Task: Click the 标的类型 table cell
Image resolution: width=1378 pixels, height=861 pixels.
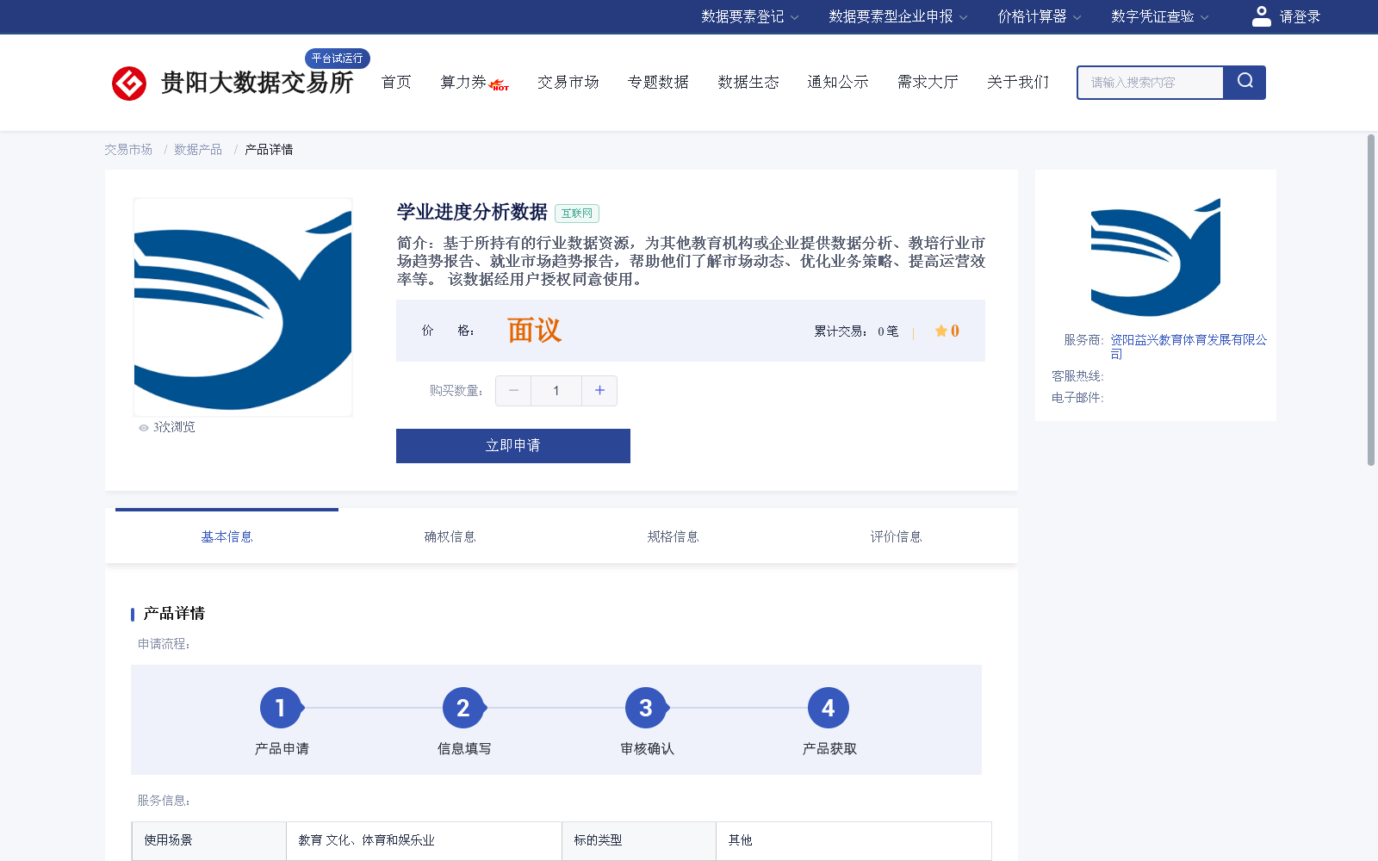Action: [639, 840]
